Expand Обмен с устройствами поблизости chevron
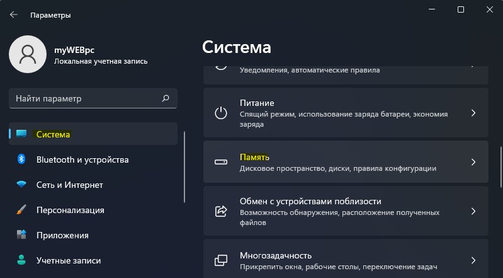Image resolution: width=503 pixels, height=278 pixels. click(473, 211)
